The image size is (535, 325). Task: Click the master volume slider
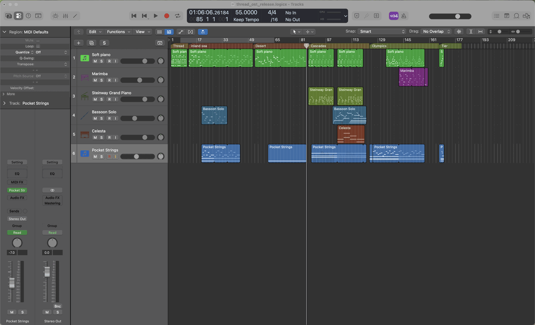pyautogui.click(x=450, y=16)
